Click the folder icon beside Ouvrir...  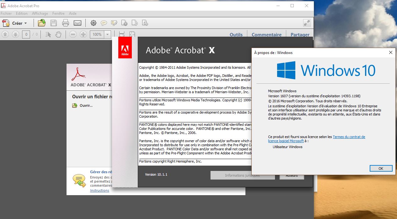coord(75,105)
